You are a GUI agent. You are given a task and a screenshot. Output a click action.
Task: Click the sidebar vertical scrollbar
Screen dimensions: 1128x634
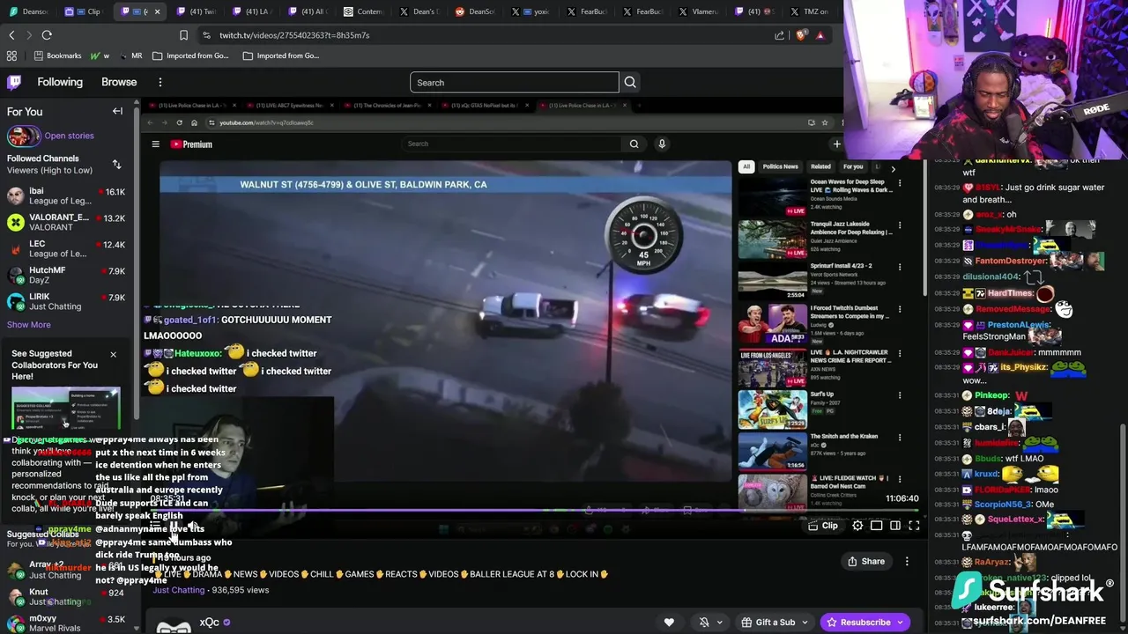pyautogui.click(x=137, y=264)
